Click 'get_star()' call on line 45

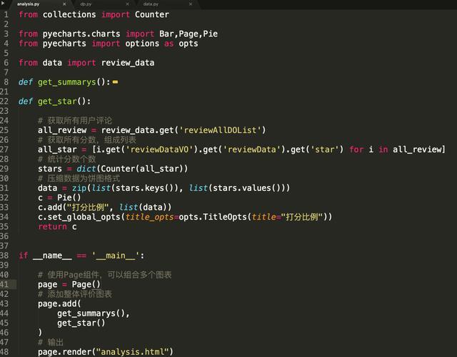pos(81,323)
